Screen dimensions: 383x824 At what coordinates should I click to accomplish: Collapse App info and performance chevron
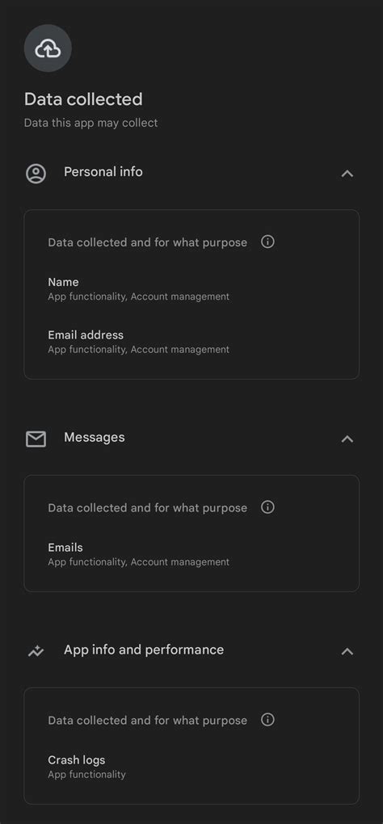pos(347,652)
